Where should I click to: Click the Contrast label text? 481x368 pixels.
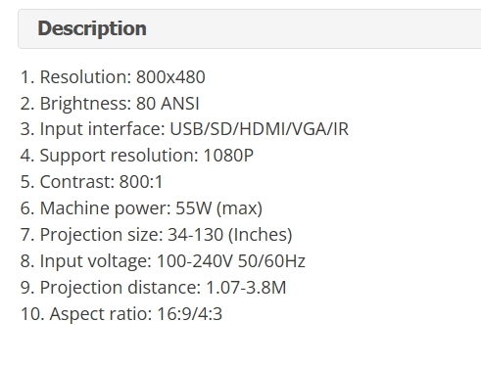[x=77, y=182]
